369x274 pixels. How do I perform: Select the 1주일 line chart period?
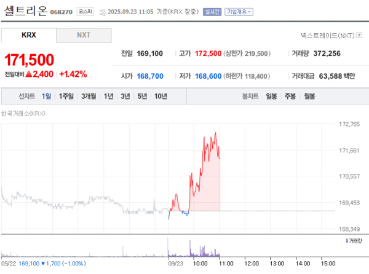click(66, 96)
